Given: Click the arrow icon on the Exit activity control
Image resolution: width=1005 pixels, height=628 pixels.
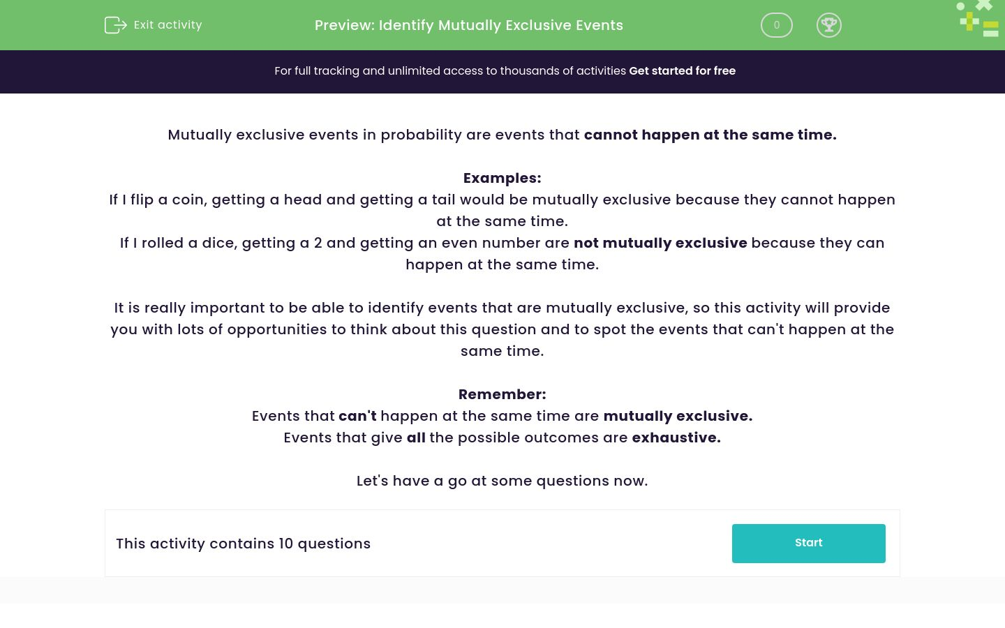Looking at the screenshot, I should click(x=116, y=25).
